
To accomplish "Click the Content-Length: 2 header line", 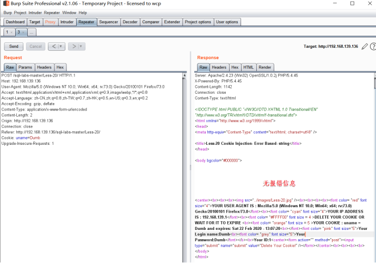I will (x=17, y=115).
